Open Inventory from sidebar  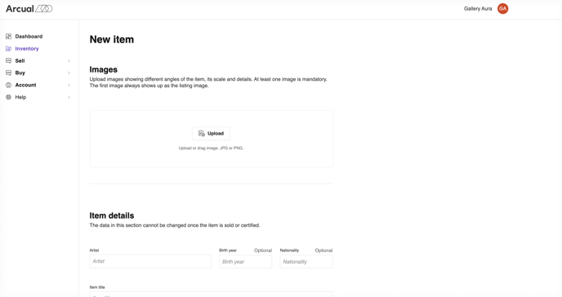[x=27, y=48]
